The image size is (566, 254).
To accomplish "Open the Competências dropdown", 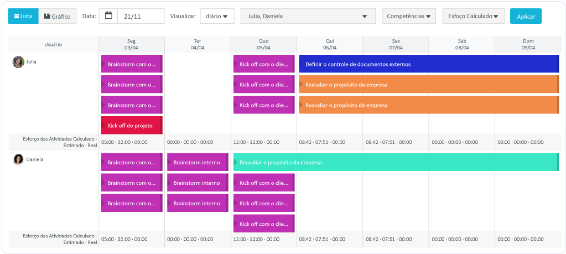I will pos(408,16).
